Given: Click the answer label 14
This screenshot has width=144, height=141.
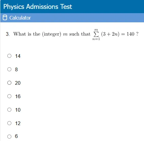Looking at the screenshot, I should pos(18,56).
